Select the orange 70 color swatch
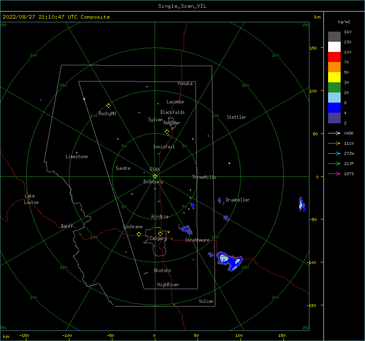 point(334,67)
